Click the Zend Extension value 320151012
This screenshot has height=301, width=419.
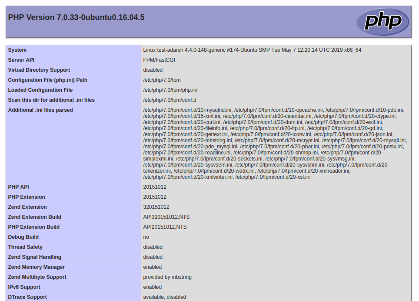[x=156, y=207]
